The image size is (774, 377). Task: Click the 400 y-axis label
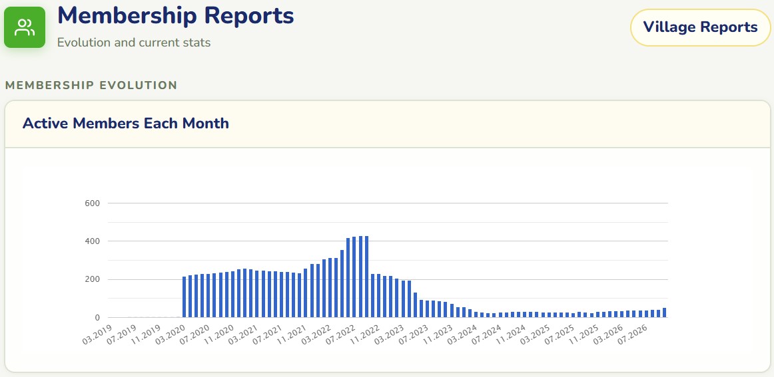[93, 241]
